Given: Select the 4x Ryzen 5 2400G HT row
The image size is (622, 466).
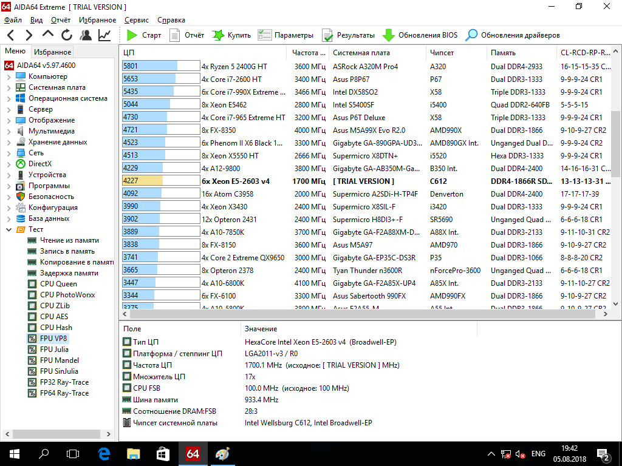Looking at the screenshot, I should tap(365, 67).
